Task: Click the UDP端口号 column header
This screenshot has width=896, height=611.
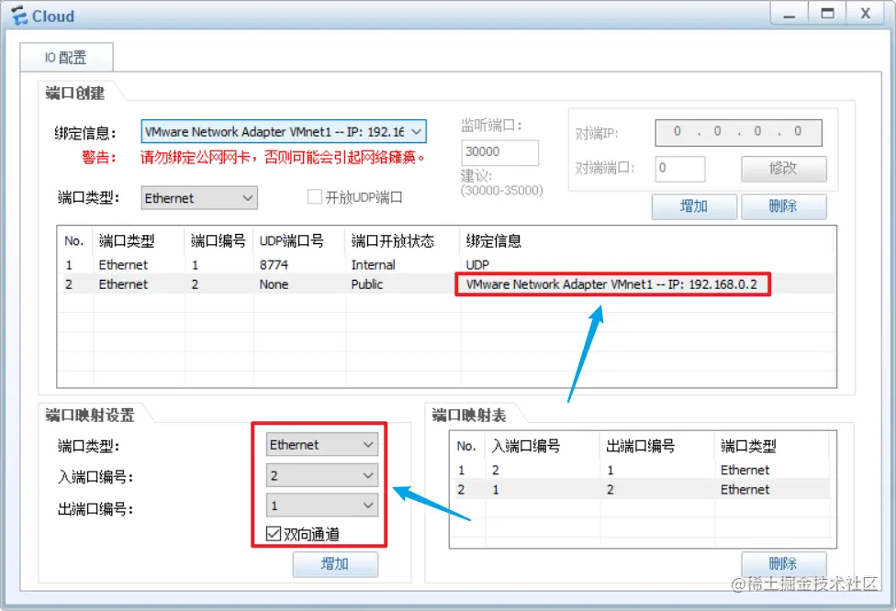Action: click(x=291, y=241)
